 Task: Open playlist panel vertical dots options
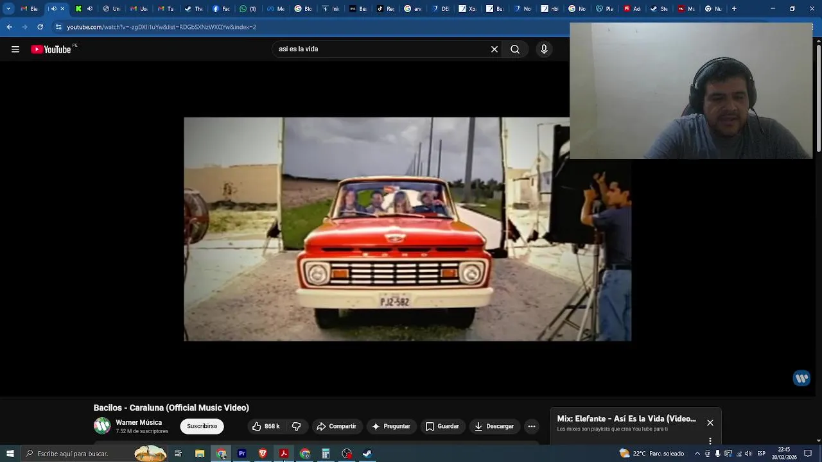pos(710,441)
